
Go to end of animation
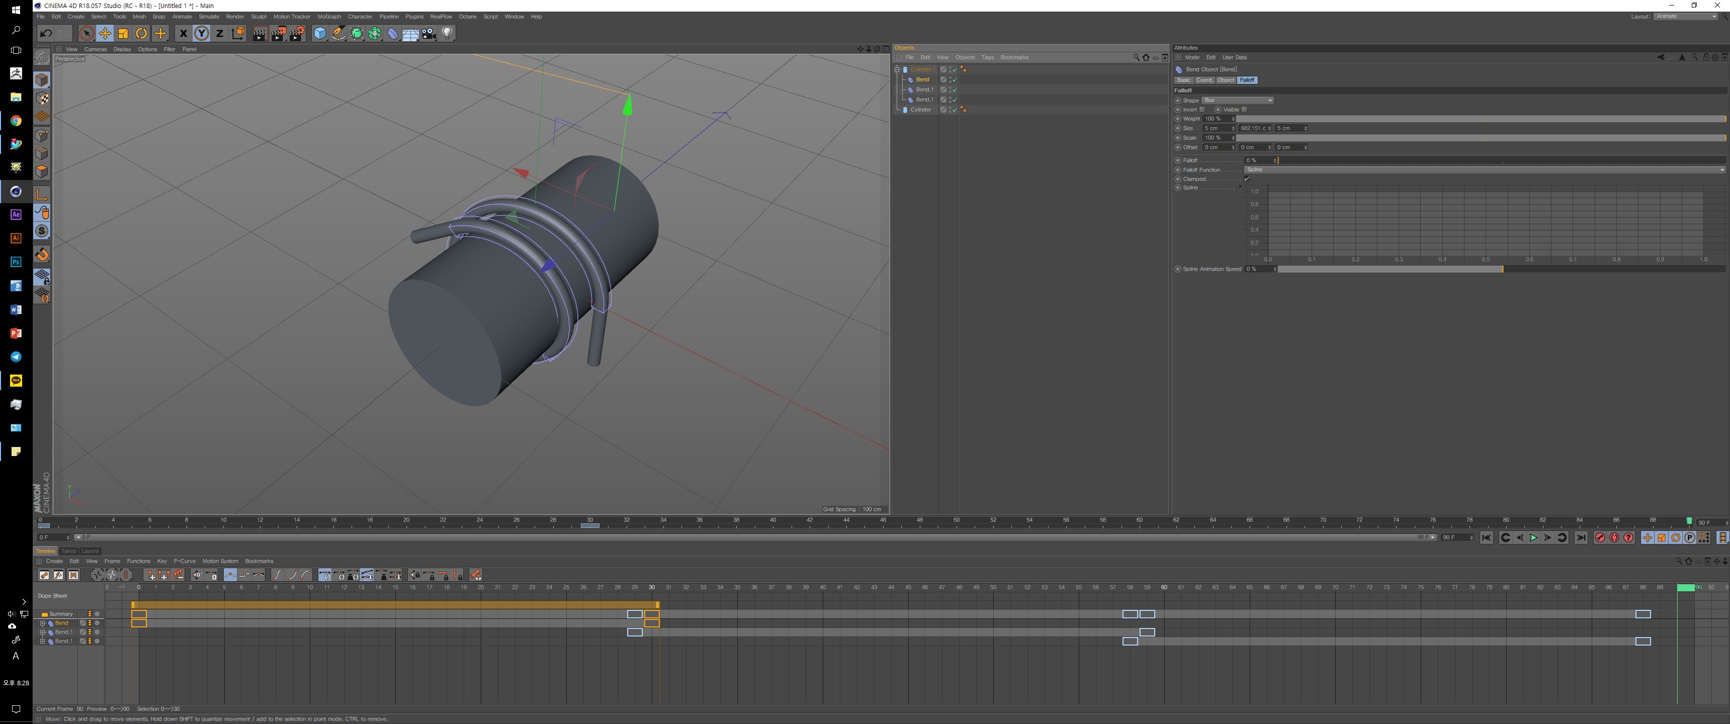(x=1581, y=537)
